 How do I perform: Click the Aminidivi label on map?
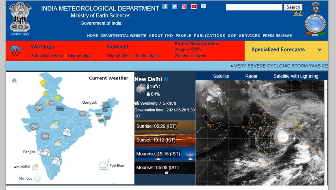click(x=22, y=167)
